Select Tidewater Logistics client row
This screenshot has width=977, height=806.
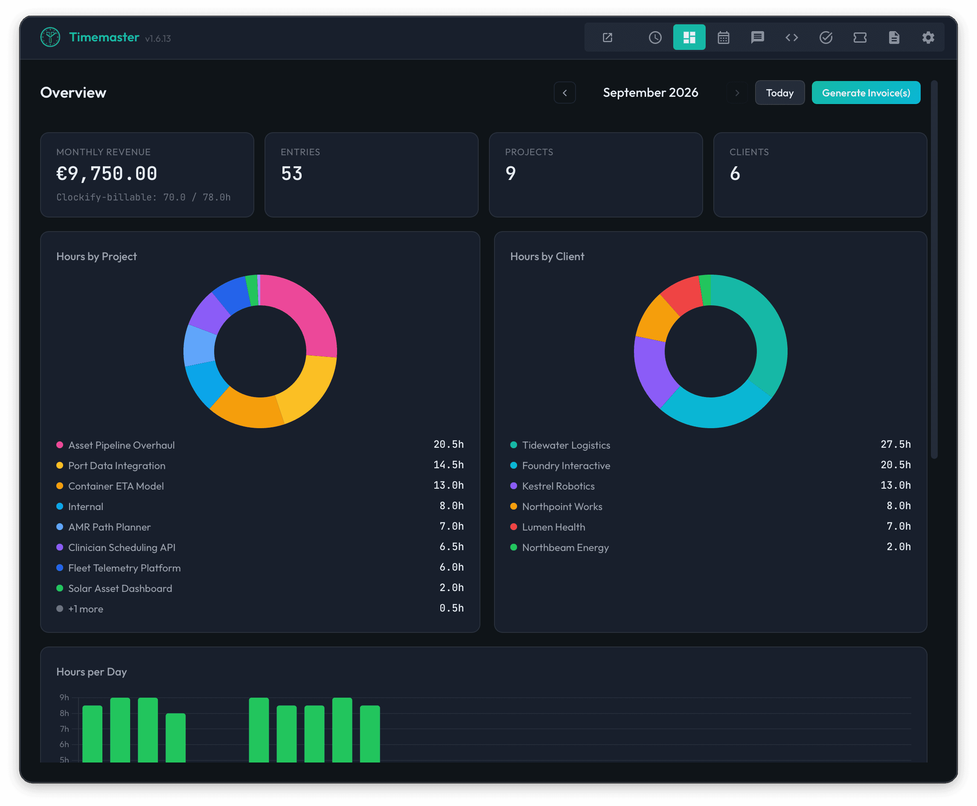tap(710, 445)
